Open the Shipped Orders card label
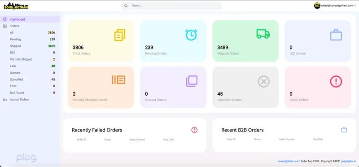This screenshot has width=359, height=167. click(x=228, y=53)
